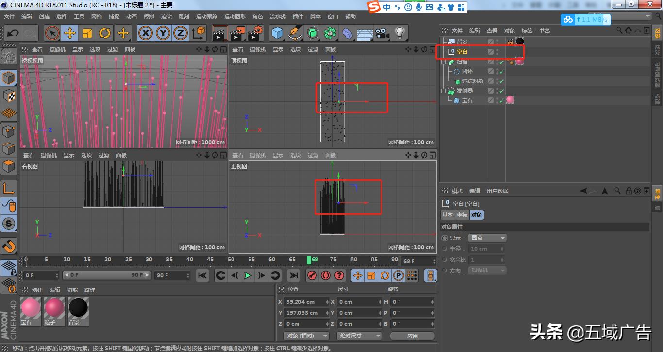Switch to the 坐标 tab in attributes
663x352 pixels.
click(461, 215)
